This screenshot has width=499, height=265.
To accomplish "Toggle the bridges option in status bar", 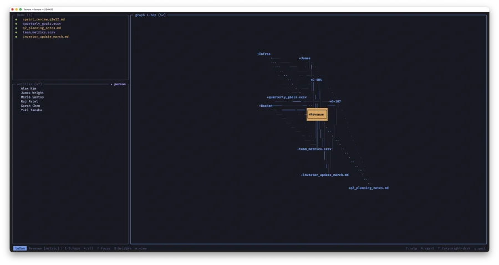I will pos(122,248).
